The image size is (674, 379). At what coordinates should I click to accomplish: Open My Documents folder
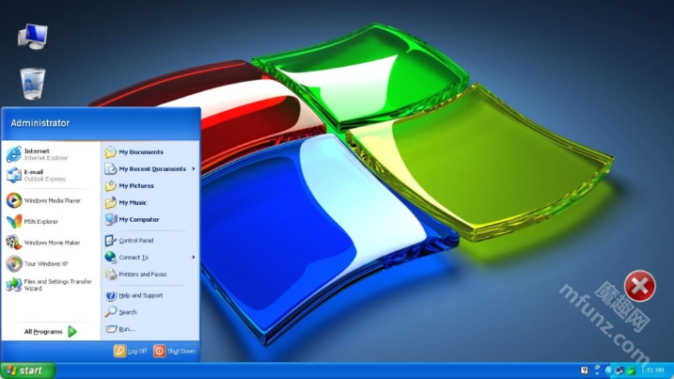(140, 152)
